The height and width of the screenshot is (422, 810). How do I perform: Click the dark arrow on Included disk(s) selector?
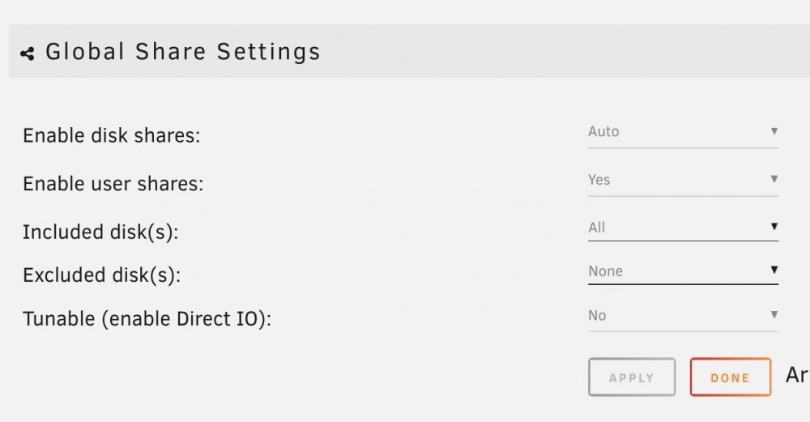[774, 226]
